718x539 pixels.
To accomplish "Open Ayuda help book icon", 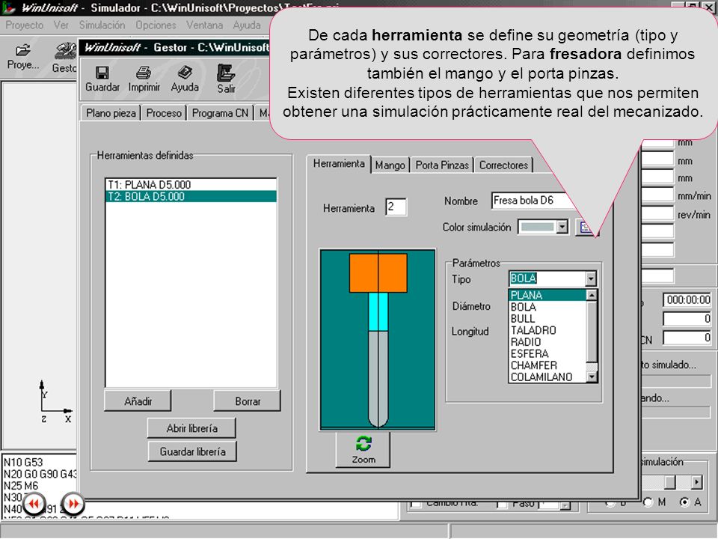I will pos(185,73).
